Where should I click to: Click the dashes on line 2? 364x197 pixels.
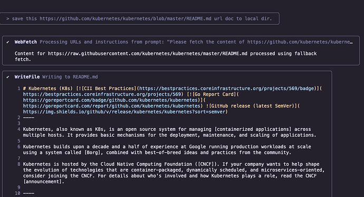(x=28, y=118)
